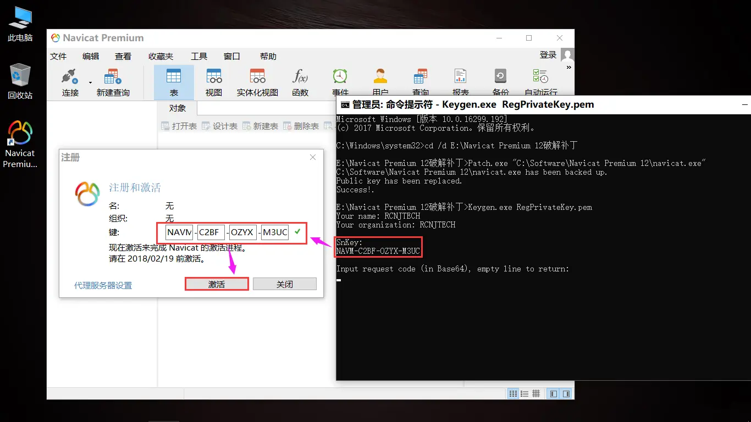Viewport: 751px width, 422px height.
Task: Select the 事件 alarm clock icon
Action: [x=340, y=77]
